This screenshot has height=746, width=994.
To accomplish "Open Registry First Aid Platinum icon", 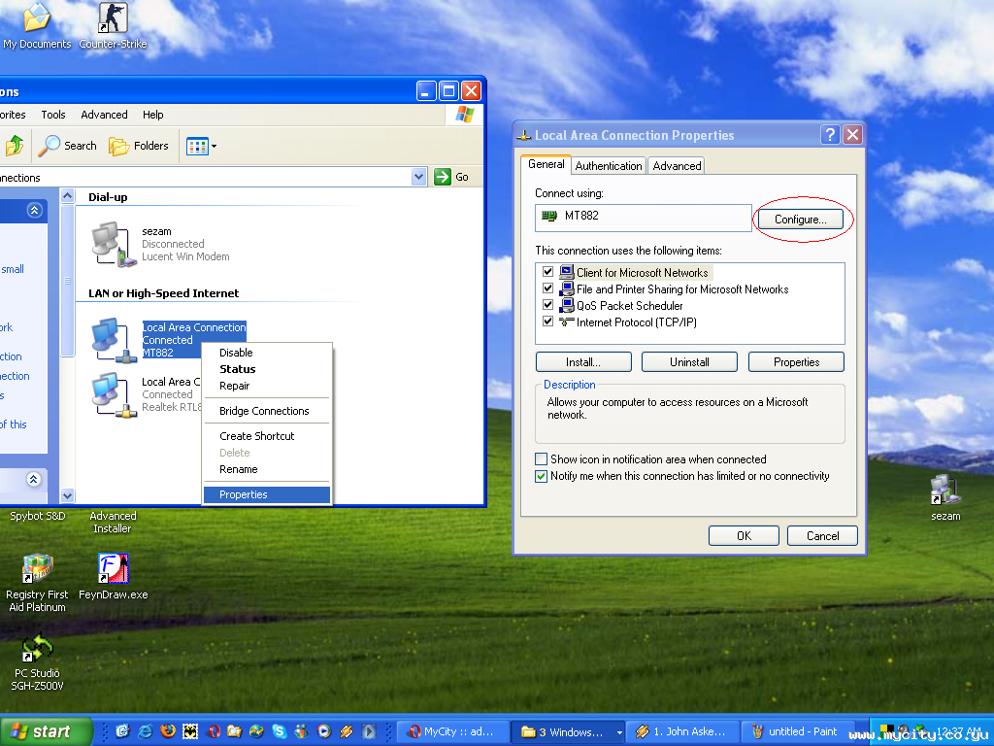I will pos(37,569).
